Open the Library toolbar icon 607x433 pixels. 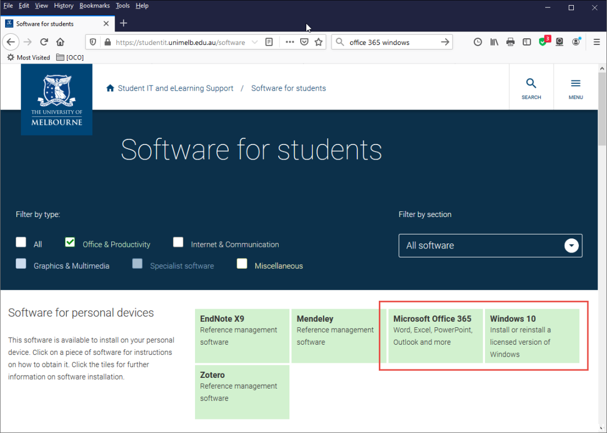[494, 42]
